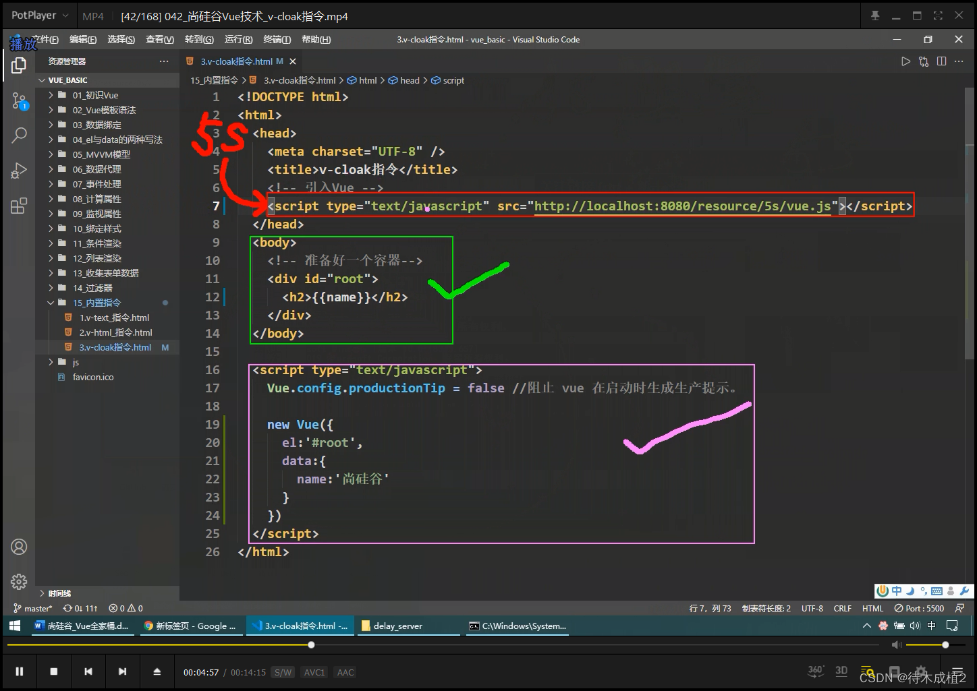Viewport: 977px width, 691px height.
Task: Show hidden tray icons chevron
Action: point(866,626)
